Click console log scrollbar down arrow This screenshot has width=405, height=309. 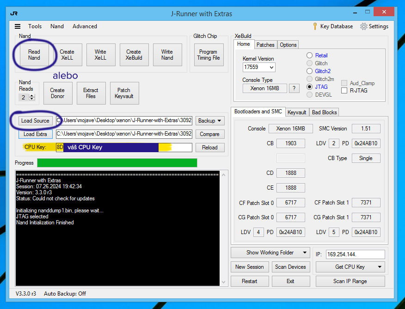[x=224, y=282]
